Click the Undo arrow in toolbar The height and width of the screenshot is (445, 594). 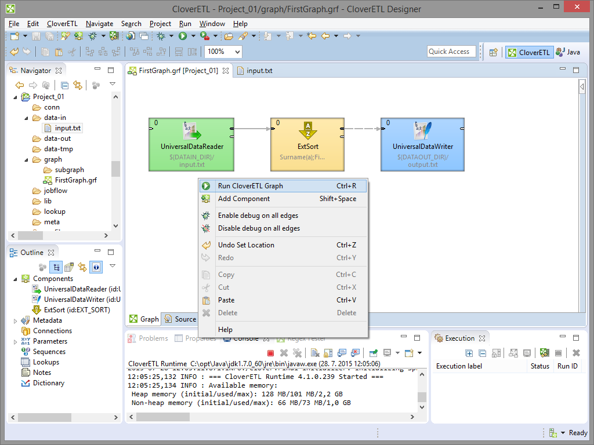(14, 52)
